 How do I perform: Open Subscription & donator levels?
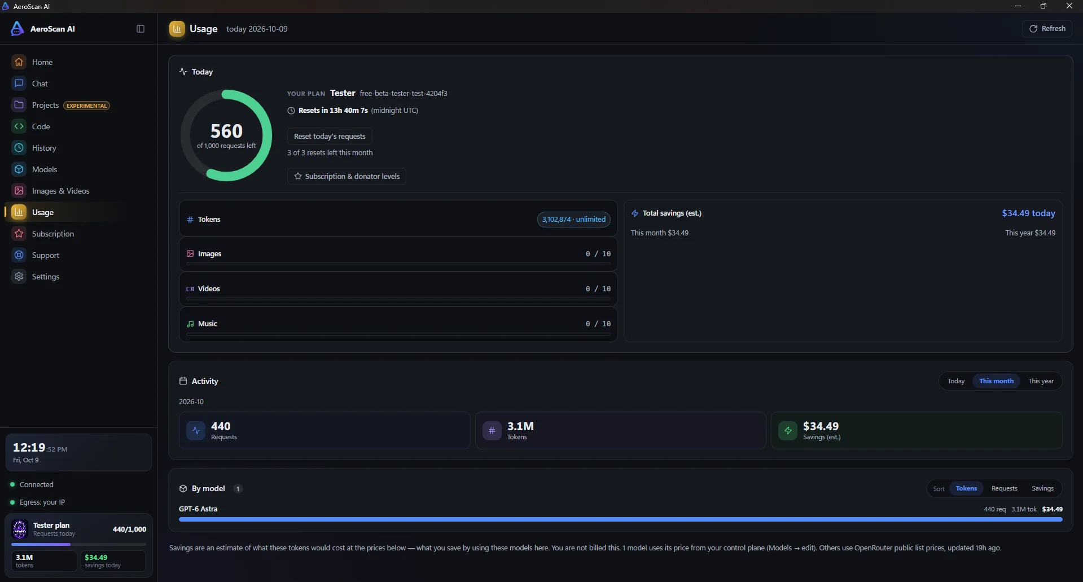click(347, 176)
